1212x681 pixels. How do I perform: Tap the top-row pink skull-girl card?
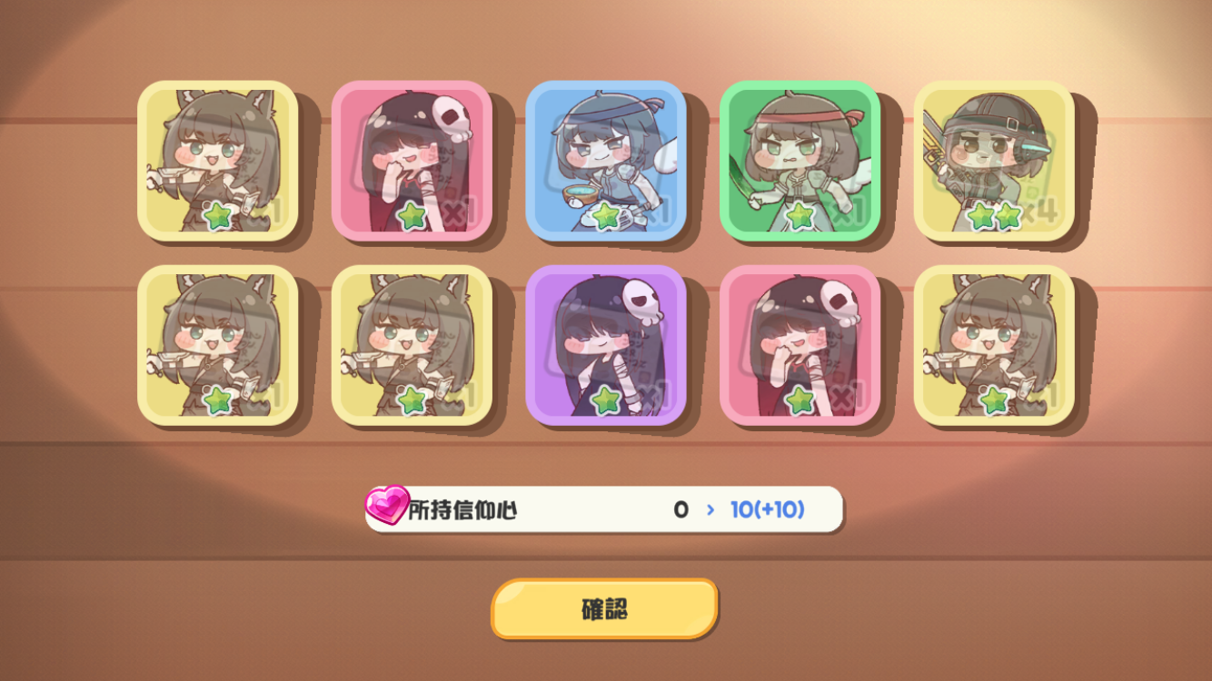[412, 161]
